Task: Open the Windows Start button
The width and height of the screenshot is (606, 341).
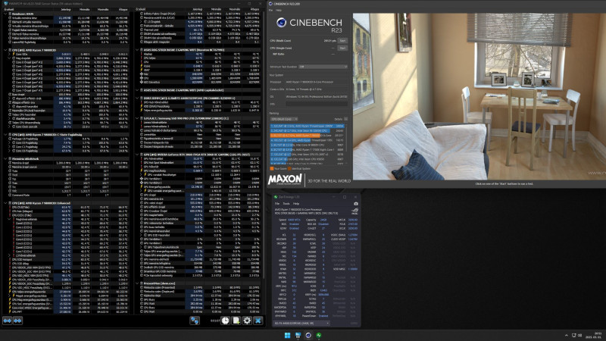Action: (288, 335)
